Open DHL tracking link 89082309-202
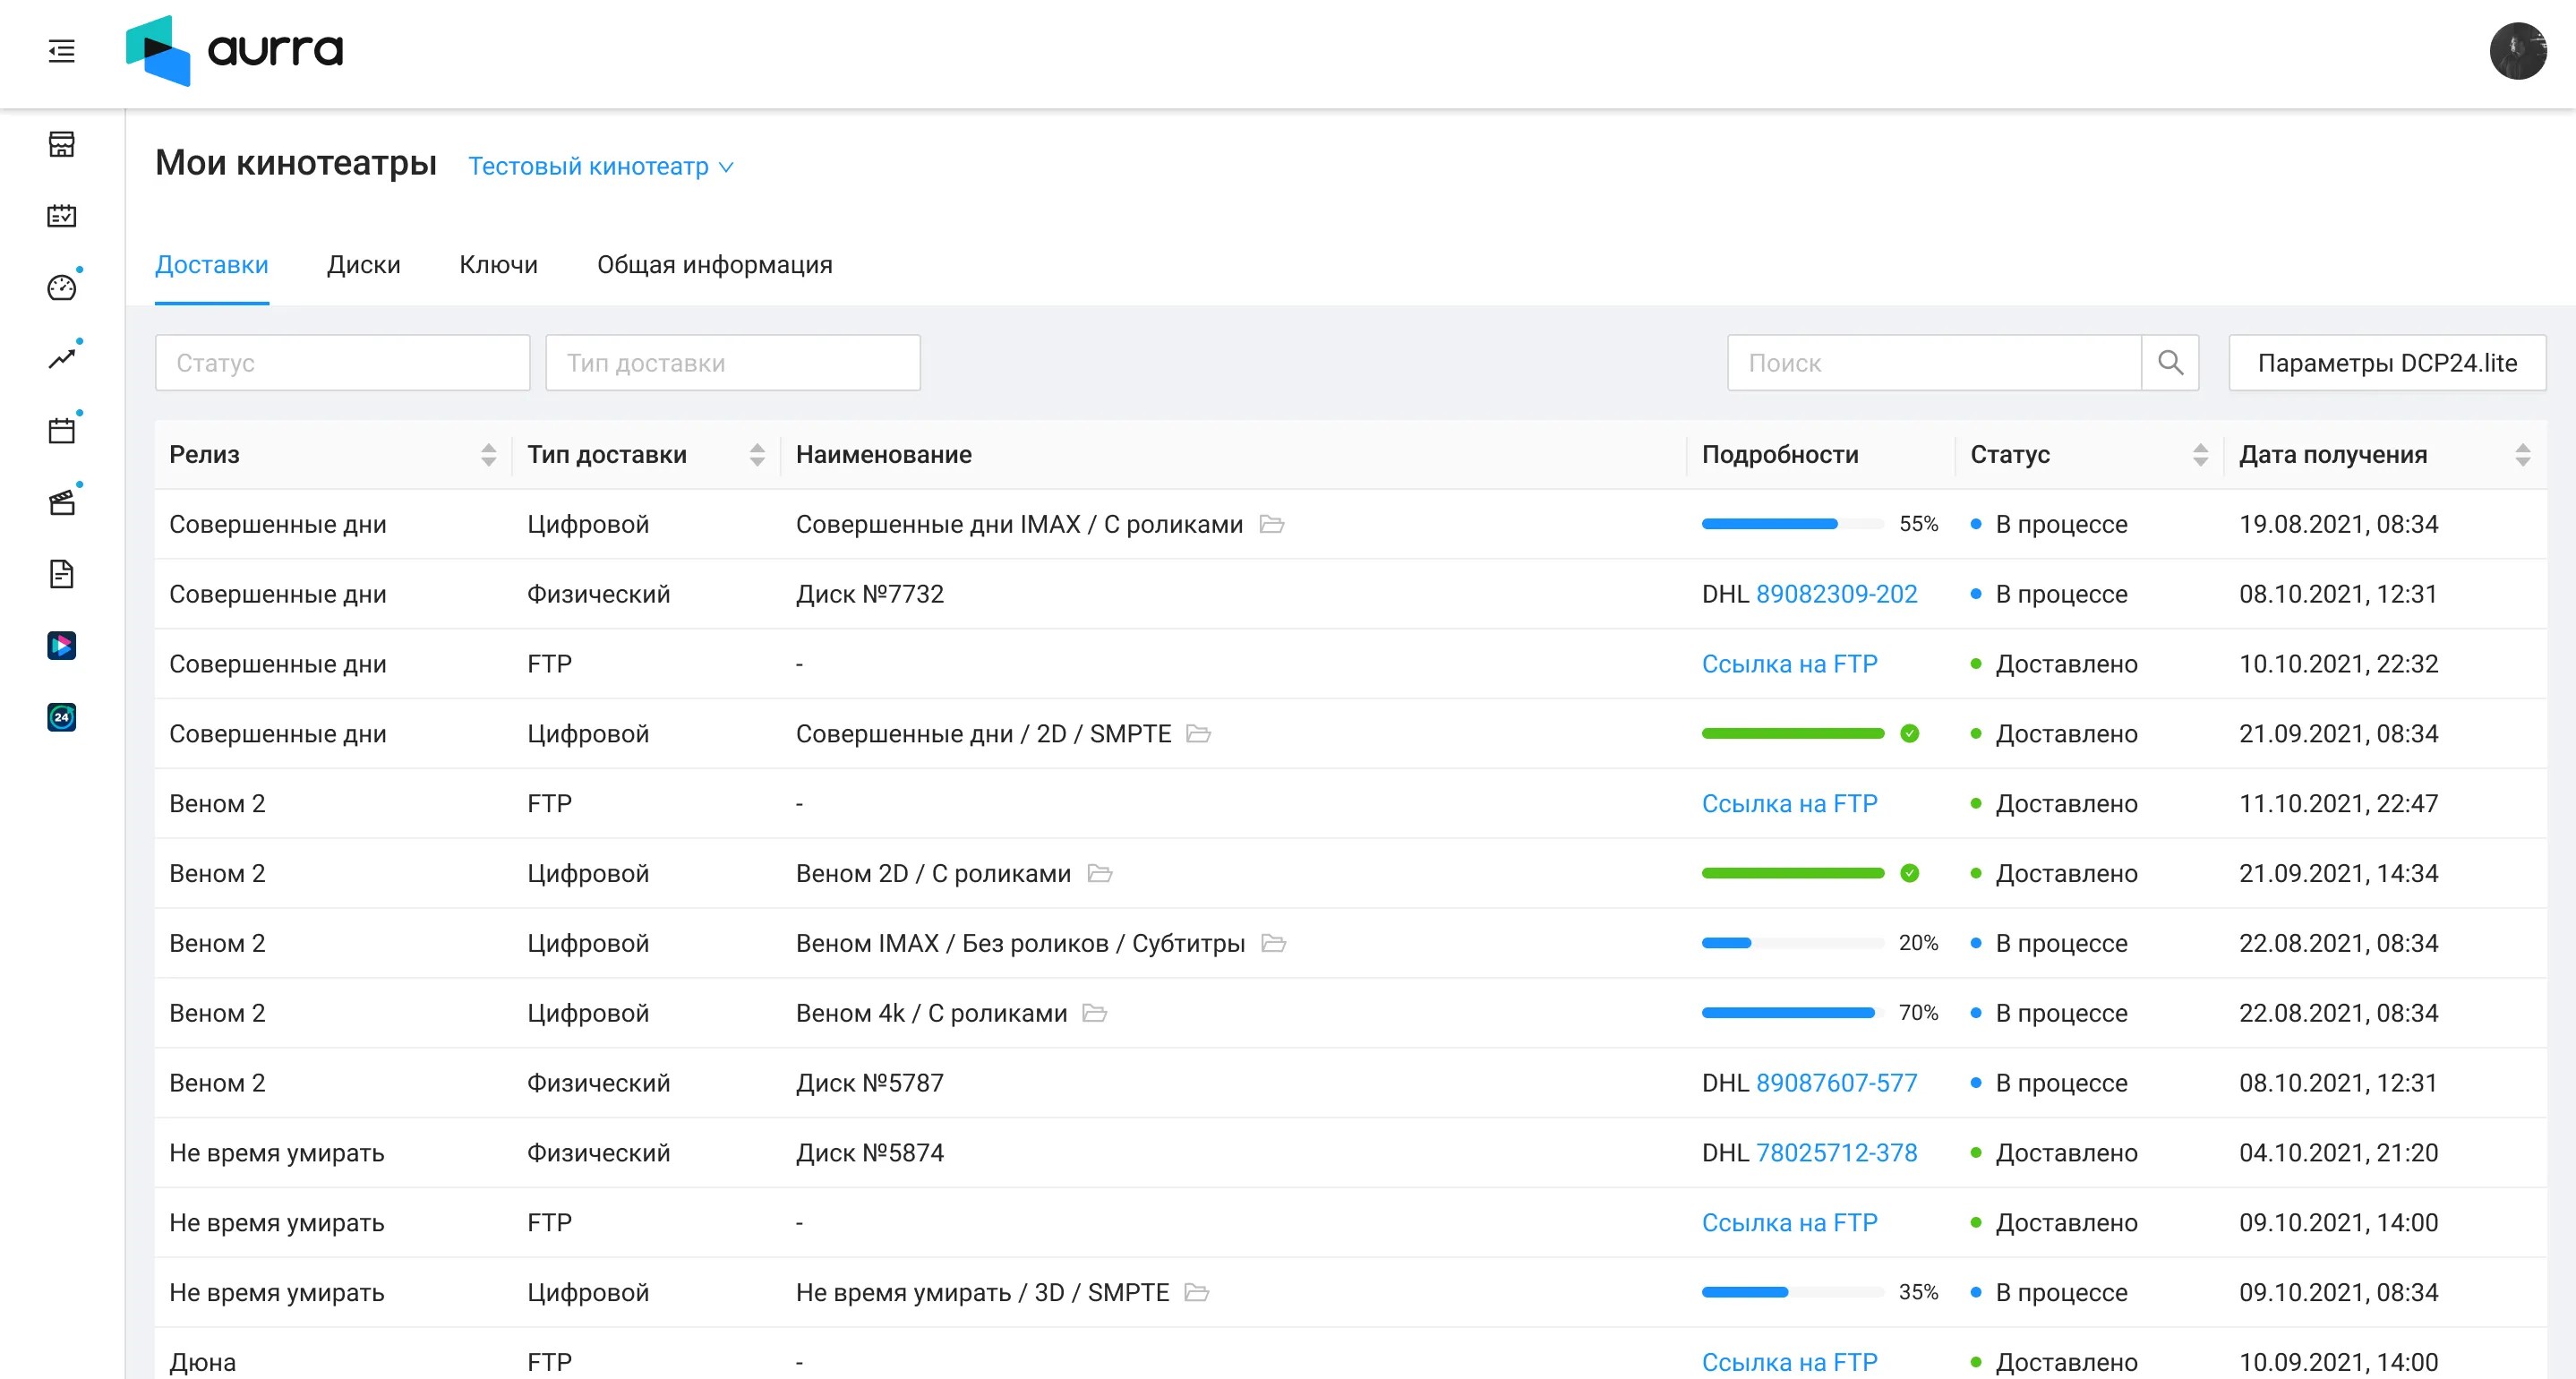This screenshot has width=2576, height=1379. pyautogui.click(x=1837, y=594)
